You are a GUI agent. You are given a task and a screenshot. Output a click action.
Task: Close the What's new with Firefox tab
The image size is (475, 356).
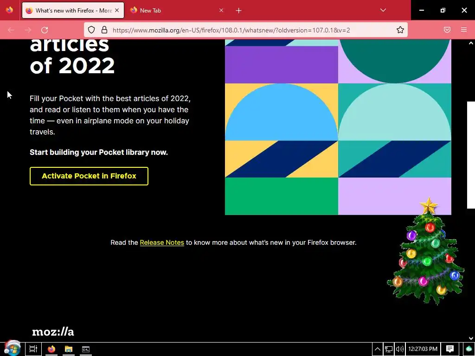[117, 10]
